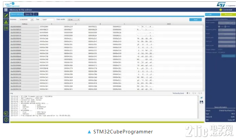
Task: Click the ST-LINK Firmware version log line
Action: (x=31, y=97)
